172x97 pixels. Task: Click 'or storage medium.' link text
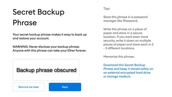click(117, 77)
